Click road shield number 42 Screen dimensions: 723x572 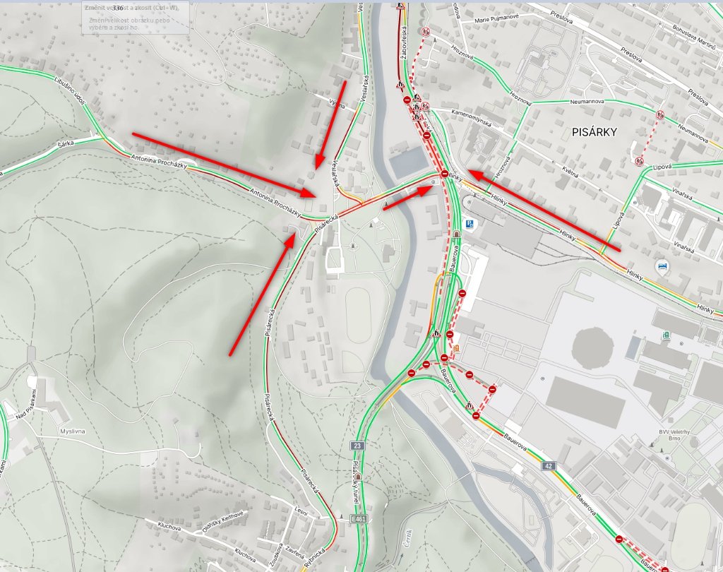[548, 465]
